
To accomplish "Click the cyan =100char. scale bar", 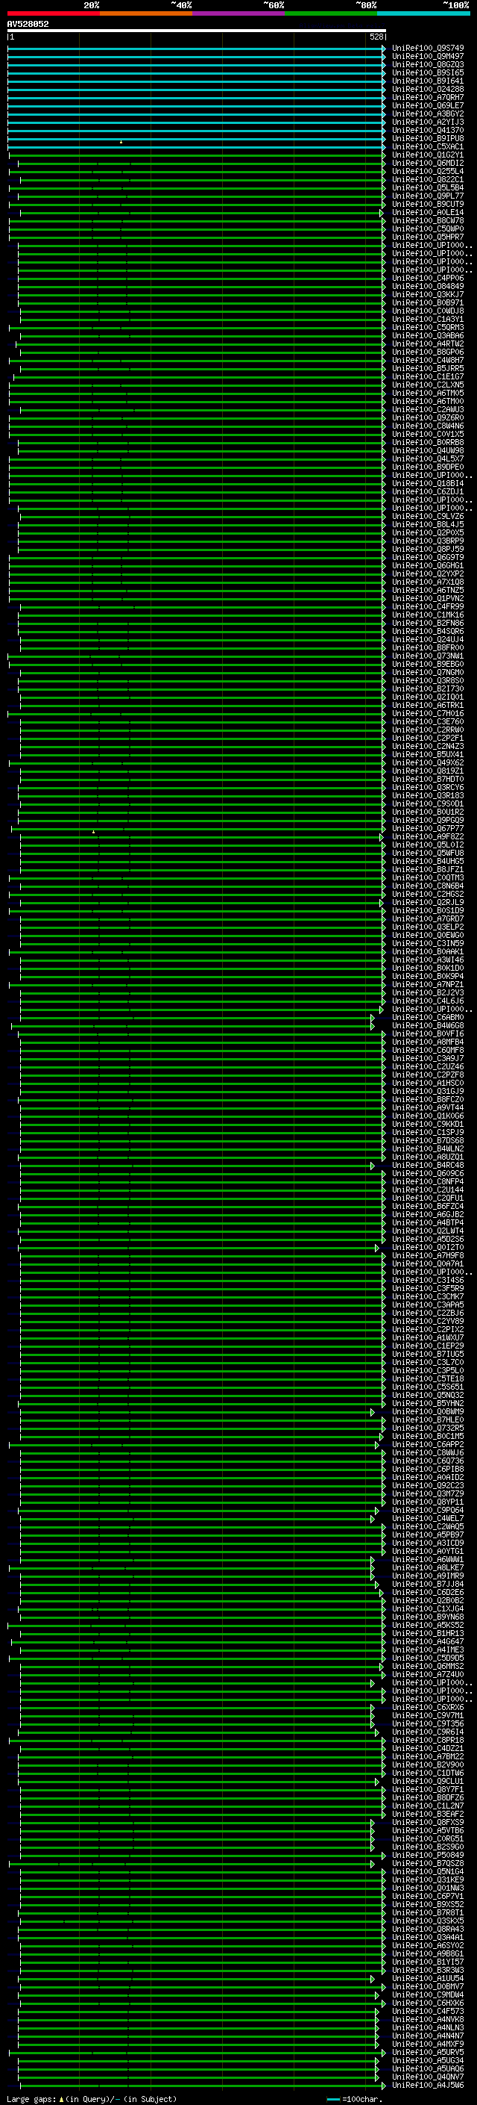I will click(x=332, y=2099).
